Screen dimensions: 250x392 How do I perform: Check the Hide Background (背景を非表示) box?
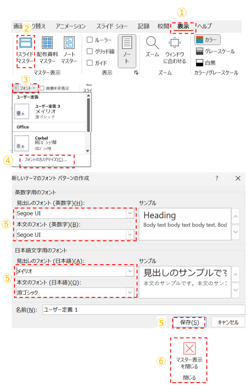[42, 88]
